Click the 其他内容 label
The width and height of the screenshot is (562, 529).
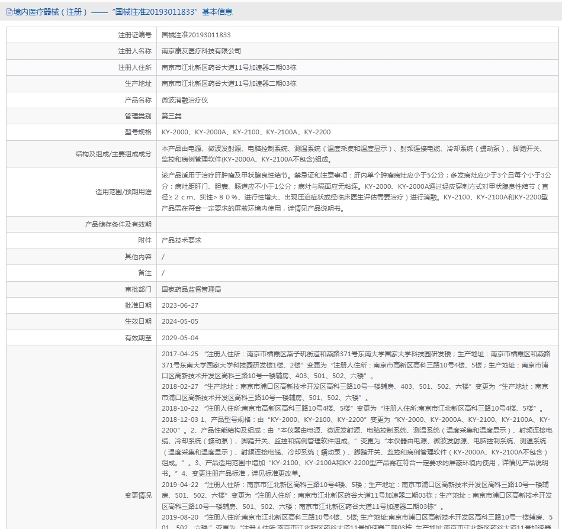[138, 257]
